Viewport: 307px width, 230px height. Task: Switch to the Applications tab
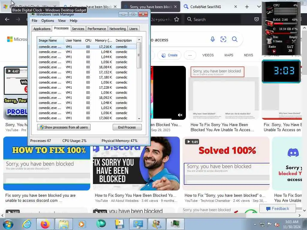[x=42, y=29]
